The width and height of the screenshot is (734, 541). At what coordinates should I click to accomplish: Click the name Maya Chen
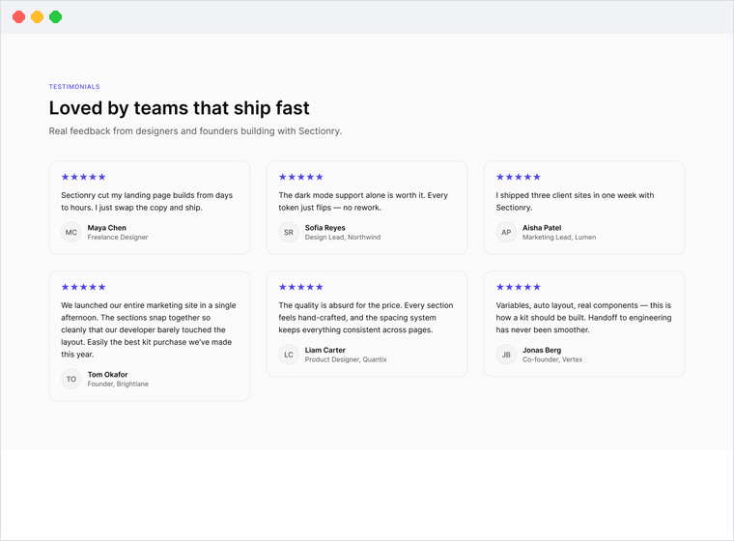point(107,228)
